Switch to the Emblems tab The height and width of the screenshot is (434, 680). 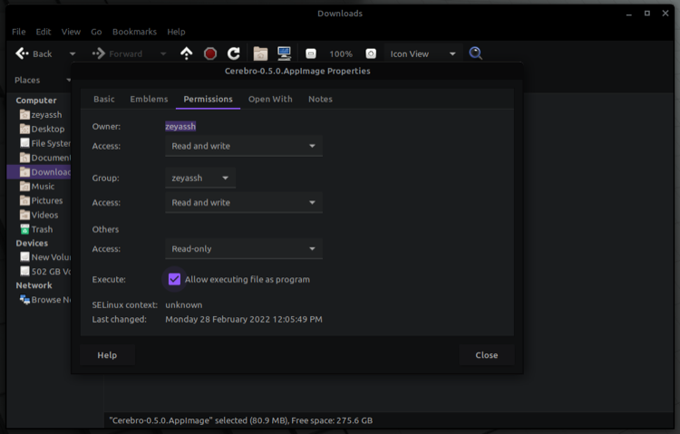click(x=149, y=99)
